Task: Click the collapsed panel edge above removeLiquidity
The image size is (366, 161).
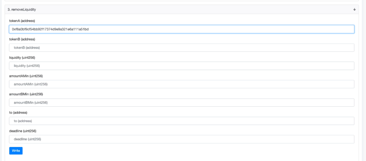Action: (x=182, y=1)
